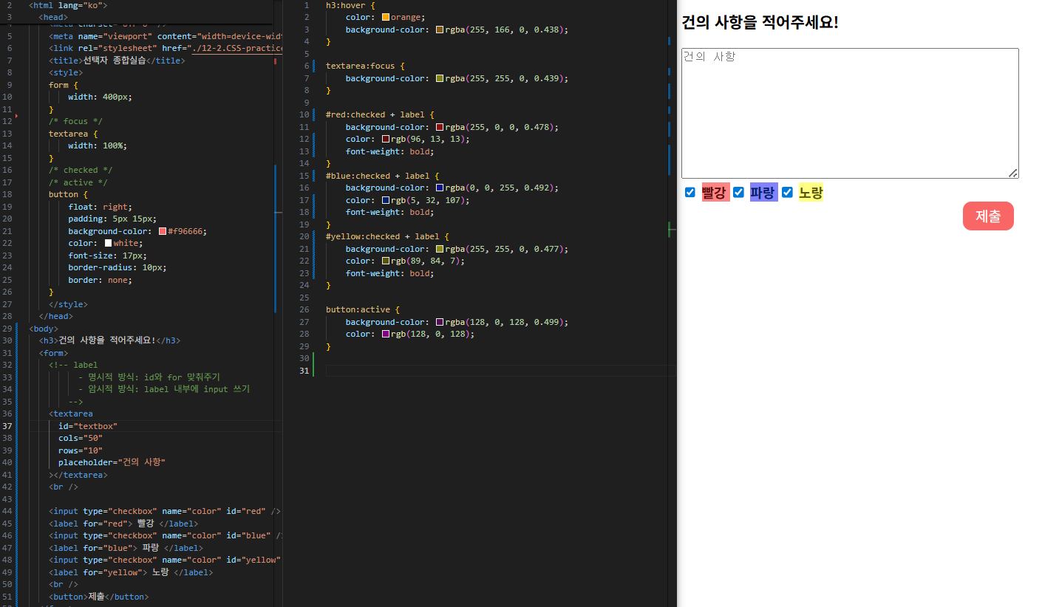Screen dimensions: 1042x607
Task: Click the rows="10" attribute line
Action: (81, 450)
